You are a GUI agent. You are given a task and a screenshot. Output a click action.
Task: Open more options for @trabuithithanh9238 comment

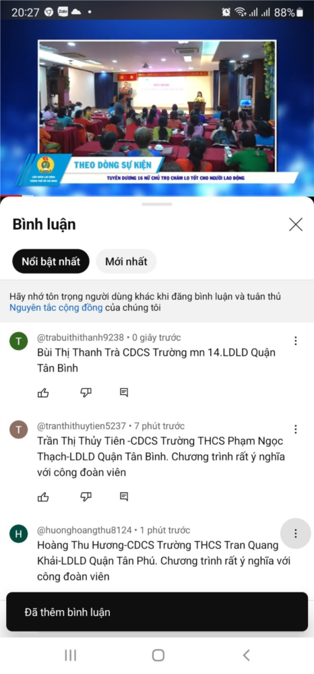coord(296,341)
